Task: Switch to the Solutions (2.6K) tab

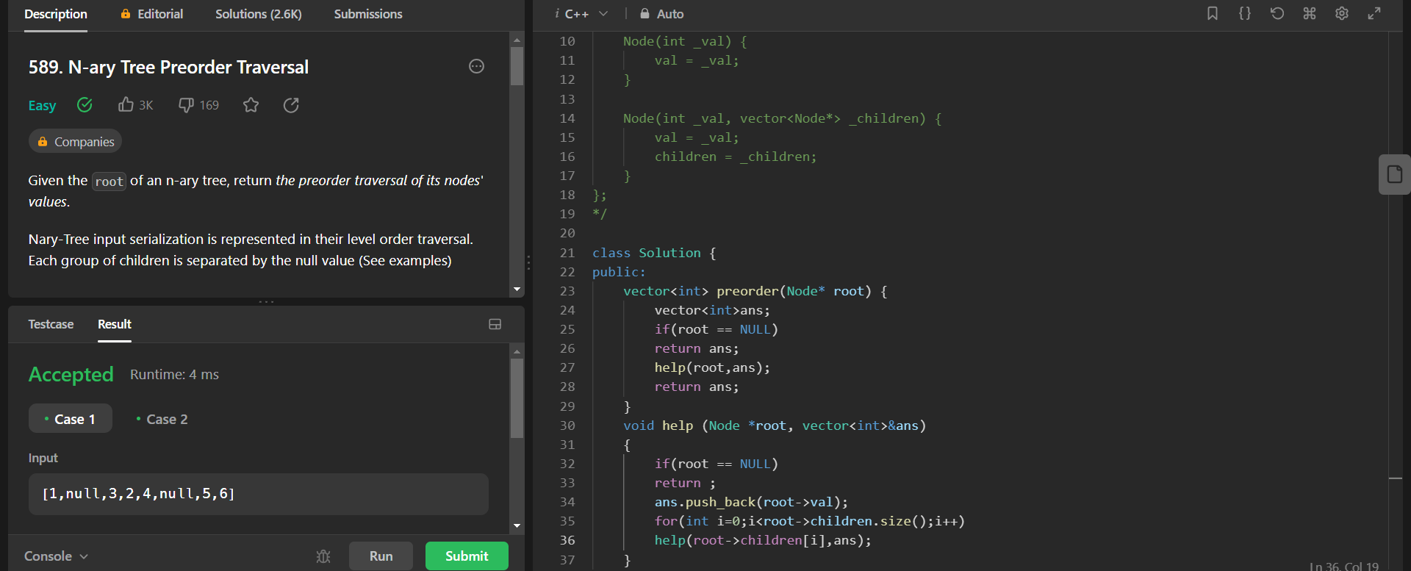Action: [x=259, y=14]
